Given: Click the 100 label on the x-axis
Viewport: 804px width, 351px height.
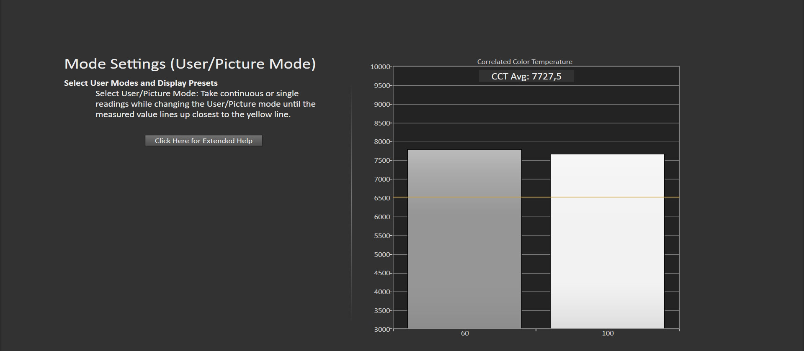Looking at the screenshot, I should click(608, 333).
